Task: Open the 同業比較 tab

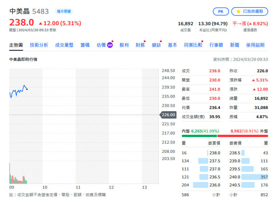Action: coord(193,45)
